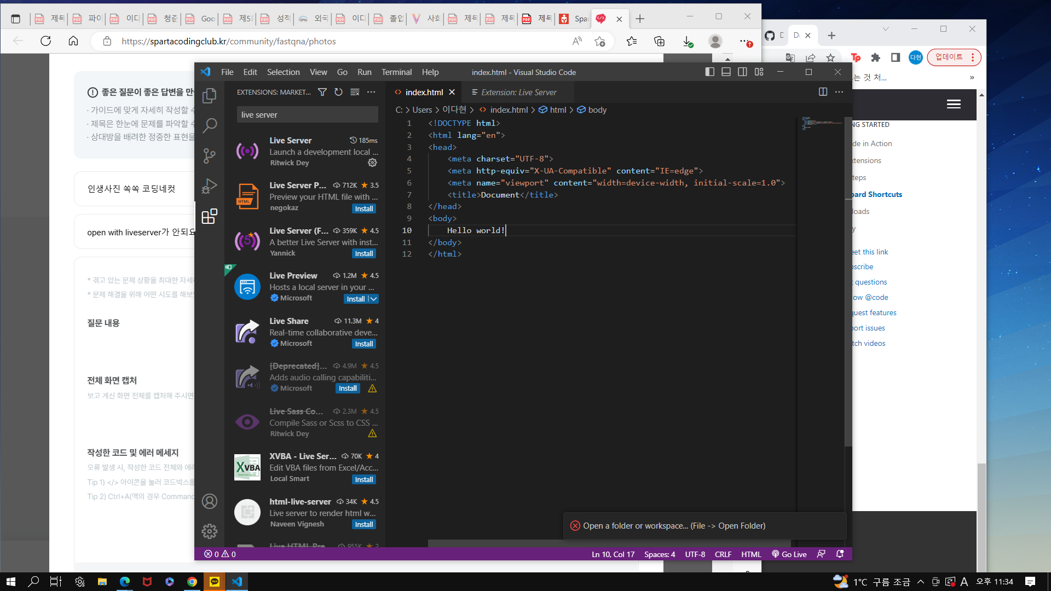Open the Search view in VS Code
This screenshot has height=591, width=1051.
(x=209, y=126)
